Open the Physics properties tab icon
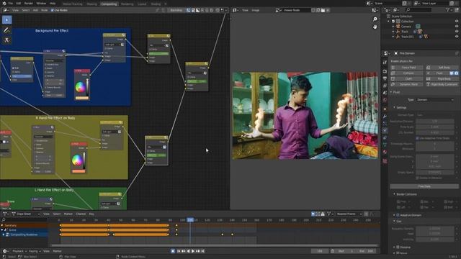This screenshot has width=461, height=259. [x=385, y=130]
